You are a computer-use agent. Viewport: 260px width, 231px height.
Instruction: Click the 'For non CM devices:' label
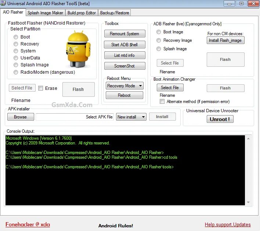click(225, 34)
